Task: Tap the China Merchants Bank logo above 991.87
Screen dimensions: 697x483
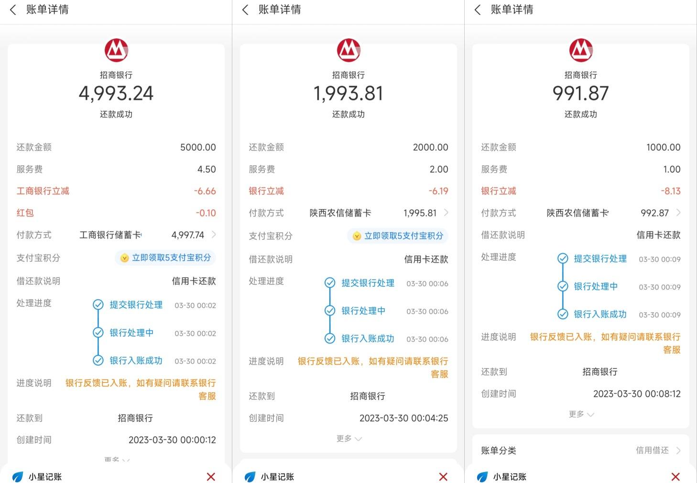Action: (581, 50)
